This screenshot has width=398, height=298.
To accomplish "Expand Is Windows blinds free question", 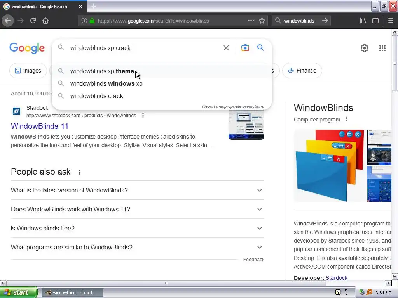I will click(x=137, y=228).
